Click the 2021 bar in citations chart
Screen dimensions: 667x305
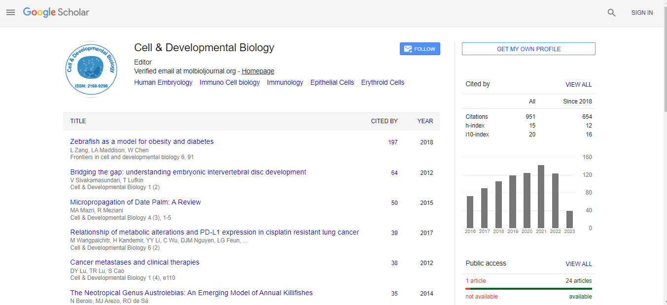tap(541, 196)
